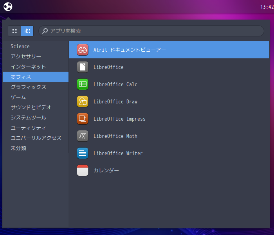This screenshot has height=235, width=274.
Task: Click the アプリを検索 search field
Action: click(x=151, y=31)
